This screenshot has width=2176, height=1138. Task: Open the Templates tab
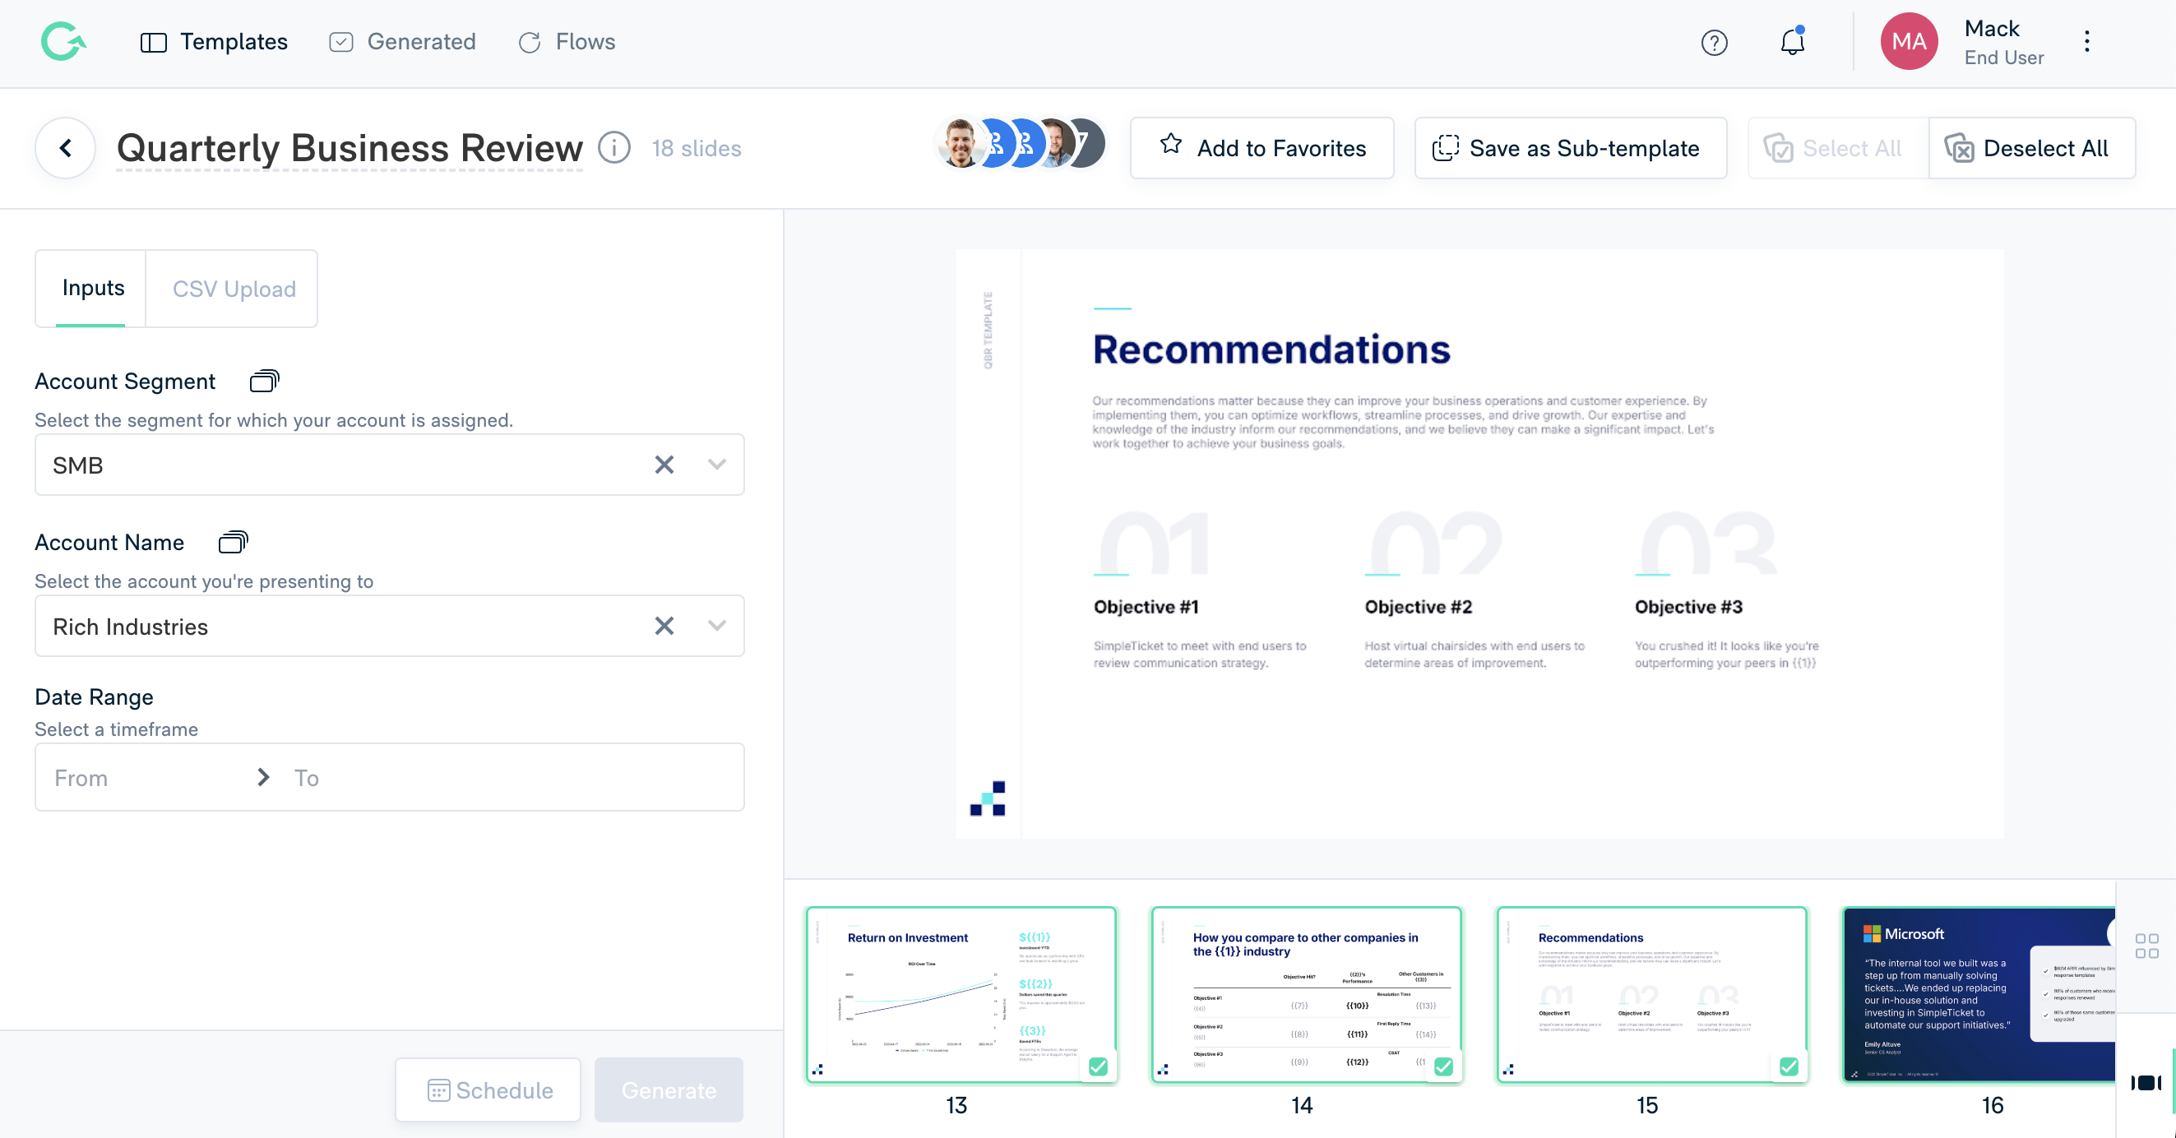click(214, 41)
